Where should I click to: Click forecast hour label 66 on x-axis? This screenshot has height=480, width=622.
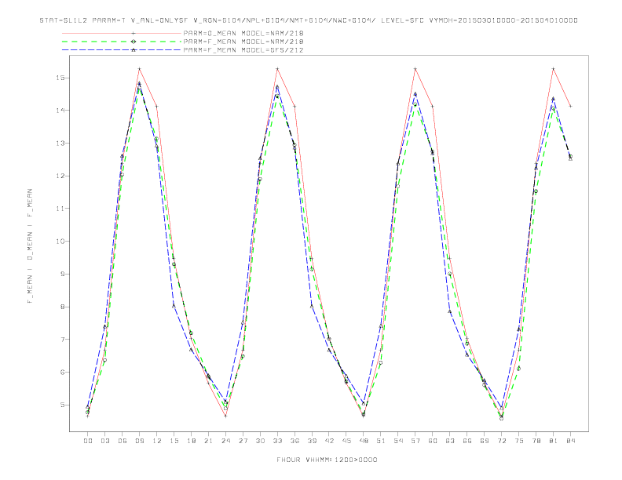point(467,441)
